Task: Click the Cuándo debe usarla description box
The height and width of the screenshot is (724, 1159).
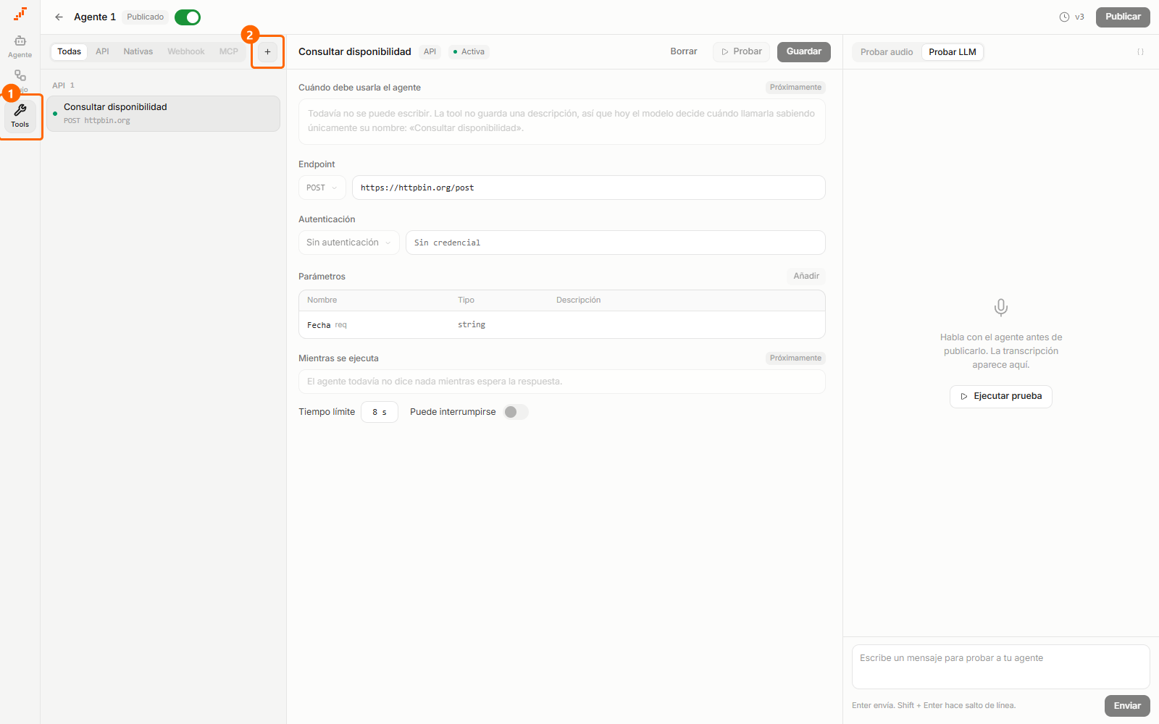Action: click(561, 121)
